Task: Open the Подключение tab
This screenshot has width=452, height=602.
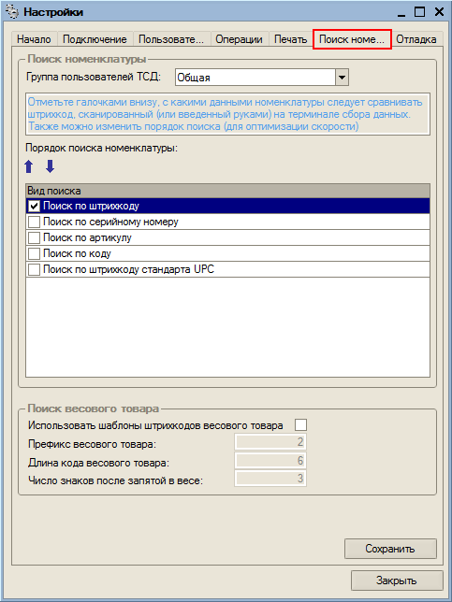Action: coord(95,39)
